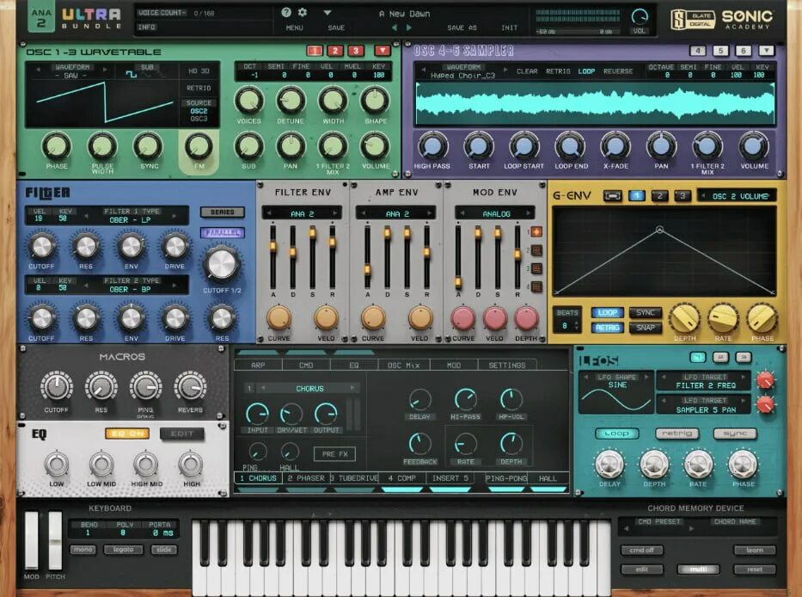Click the Macros PING PONG knob
The height and width of the screenshot is (597, 802).
146,386
